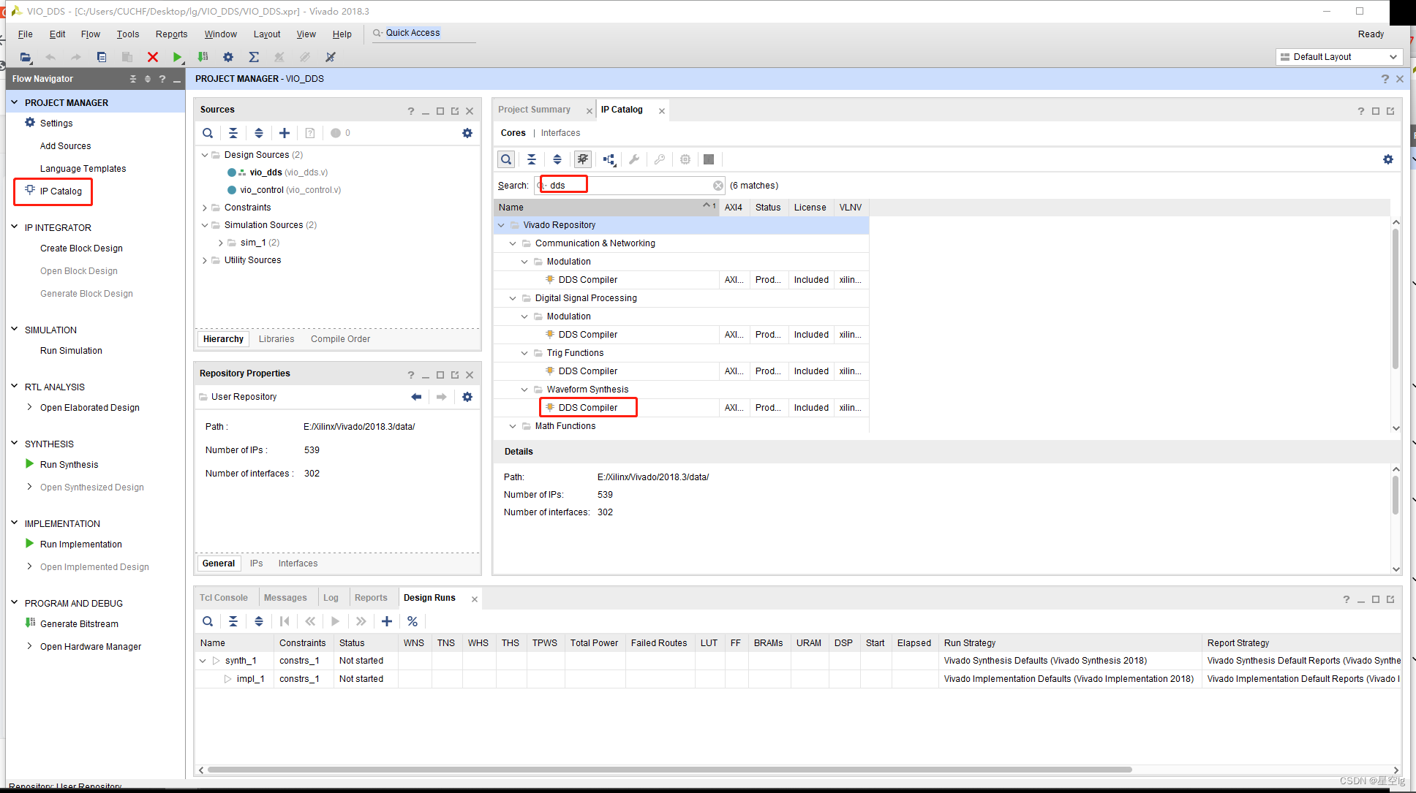The height and width of the screenshot is (793, 1416).
Task: Click Run Simulation in Flow Navigator
Action: (x=71, y=351)
